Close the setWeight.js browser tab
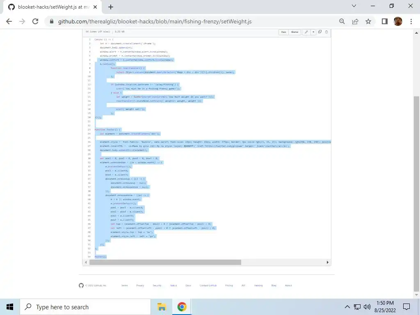Screen dimensions: 420x315 (95, 7)
